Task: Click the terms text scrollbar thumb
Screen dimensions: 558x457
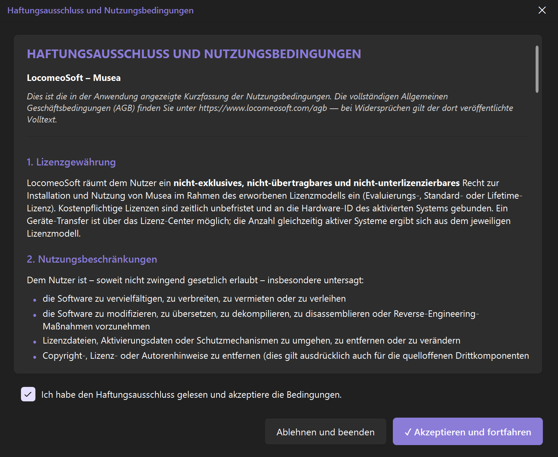Action: point(537,69)
